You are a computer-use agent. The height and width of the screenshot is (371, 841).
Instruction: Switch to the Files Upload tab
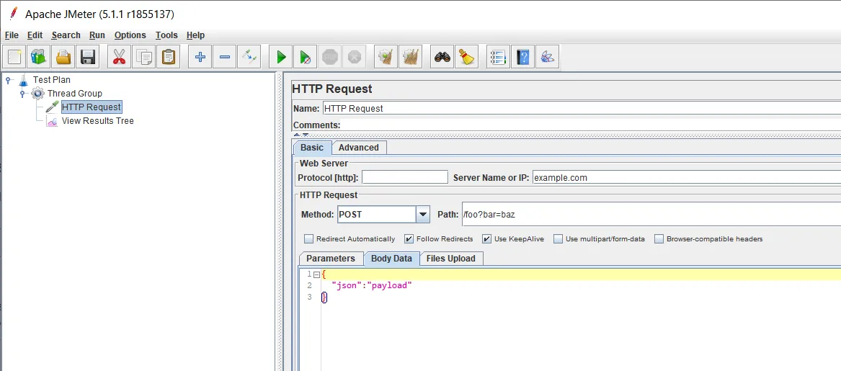click(x=451, y=259)
